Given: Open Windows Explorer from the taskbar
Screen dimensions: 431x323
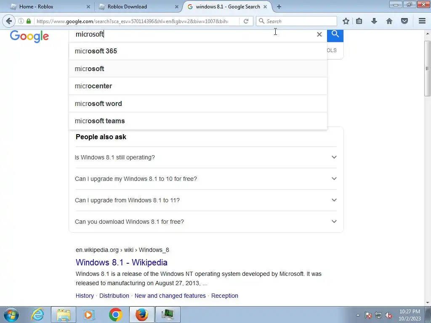Looking at the screenshot, I should tap(64, 315).
